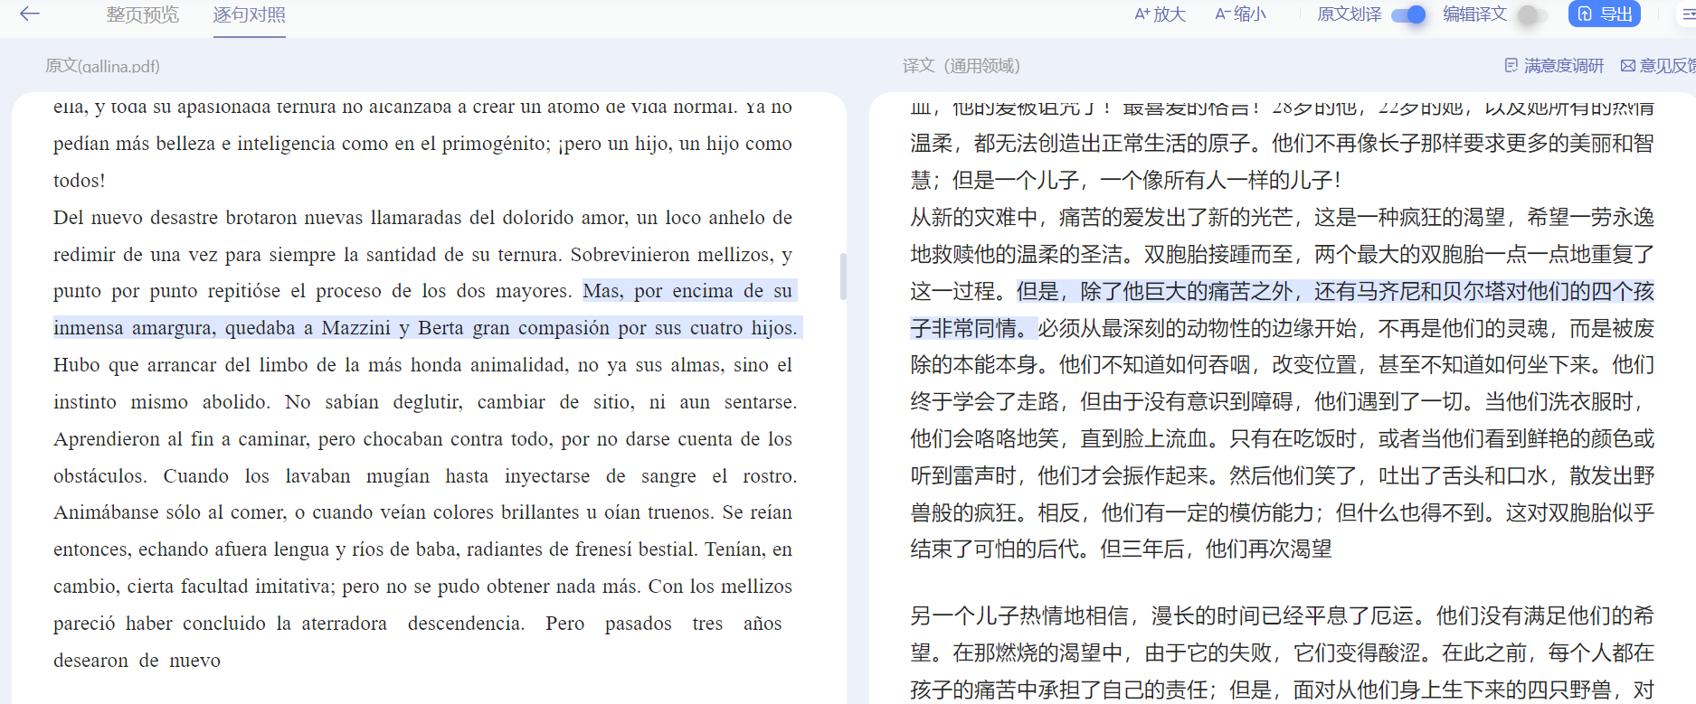
Task: Click highlighted translation starting '但是，除了他巨大的痛苦'
Action: click(x=1283, y=309)
